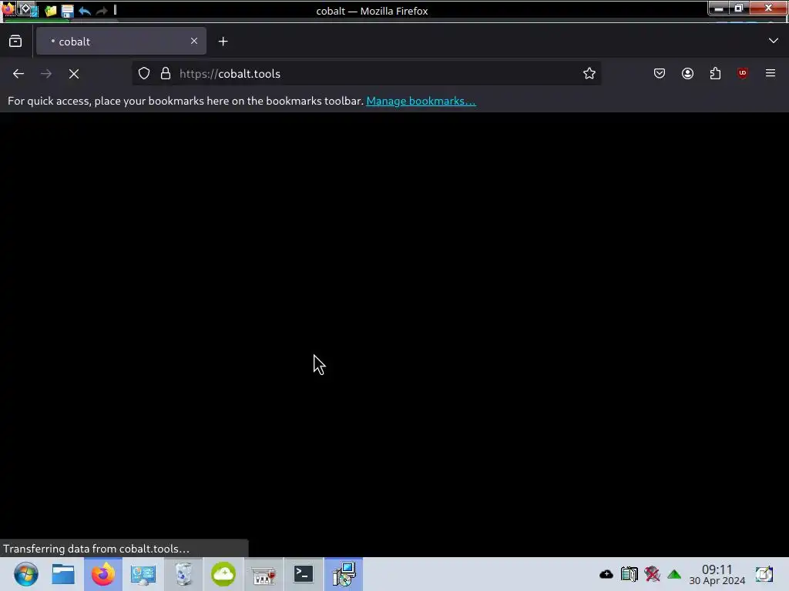Click the diamond window icon in title bar

(26, 9)
